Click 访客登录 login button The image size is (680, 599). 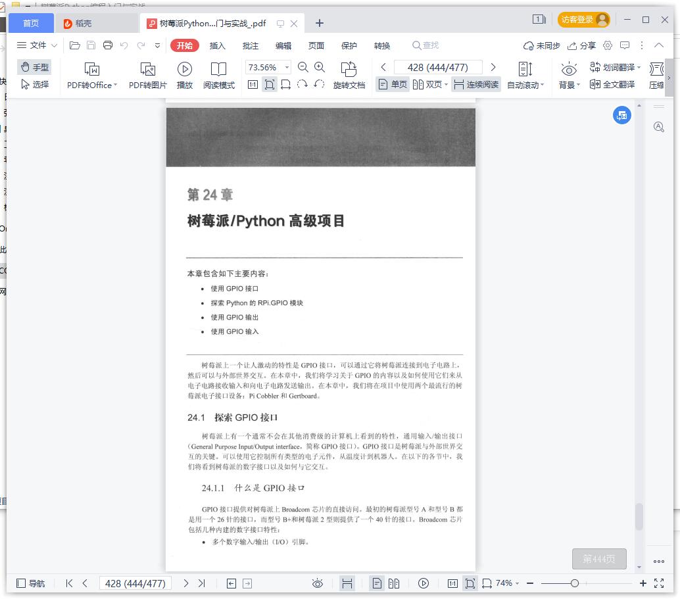pyautogui.click(x=583, y=20)
